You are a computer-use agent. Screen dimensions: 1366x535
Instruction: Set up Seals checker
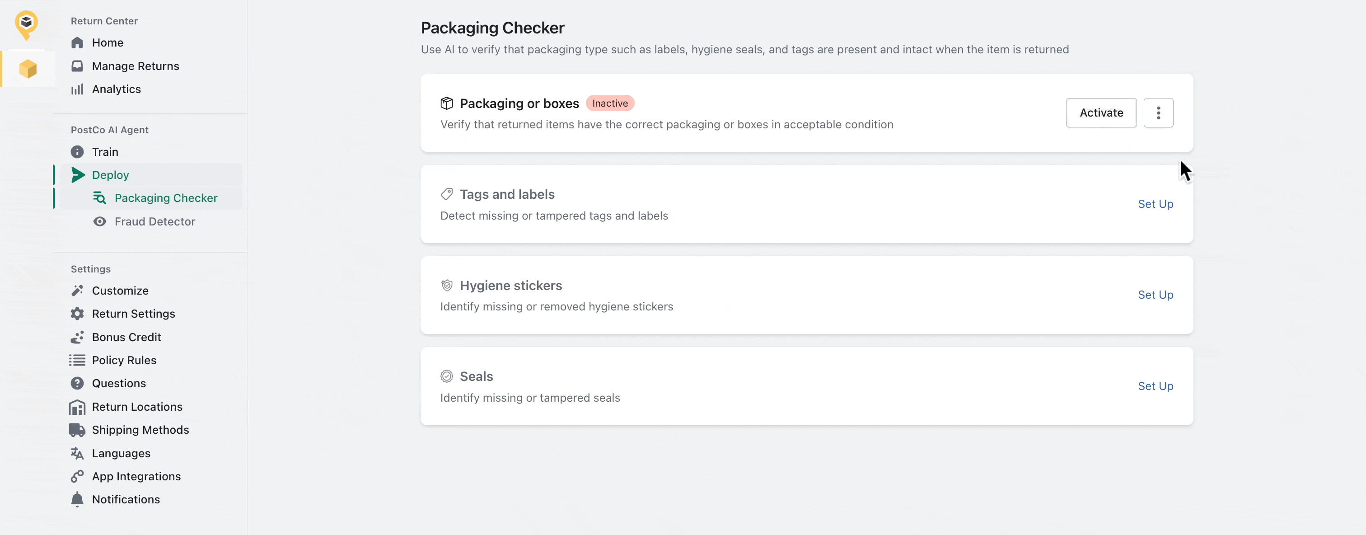(x=1155, y=386)
